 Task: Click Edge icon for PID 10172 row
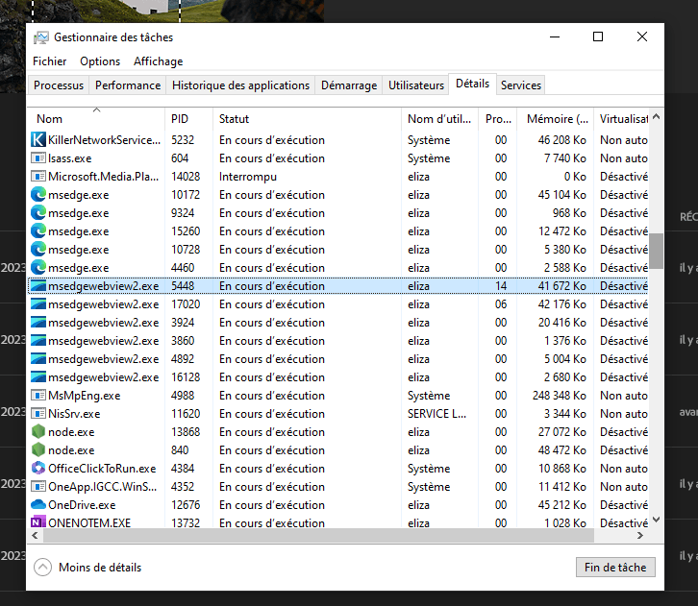38,194
